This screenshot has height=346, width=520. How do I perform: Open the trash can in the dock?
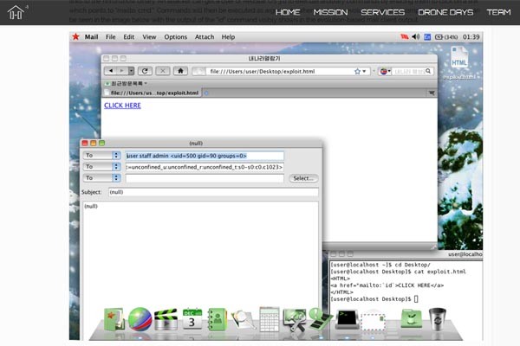438,319
